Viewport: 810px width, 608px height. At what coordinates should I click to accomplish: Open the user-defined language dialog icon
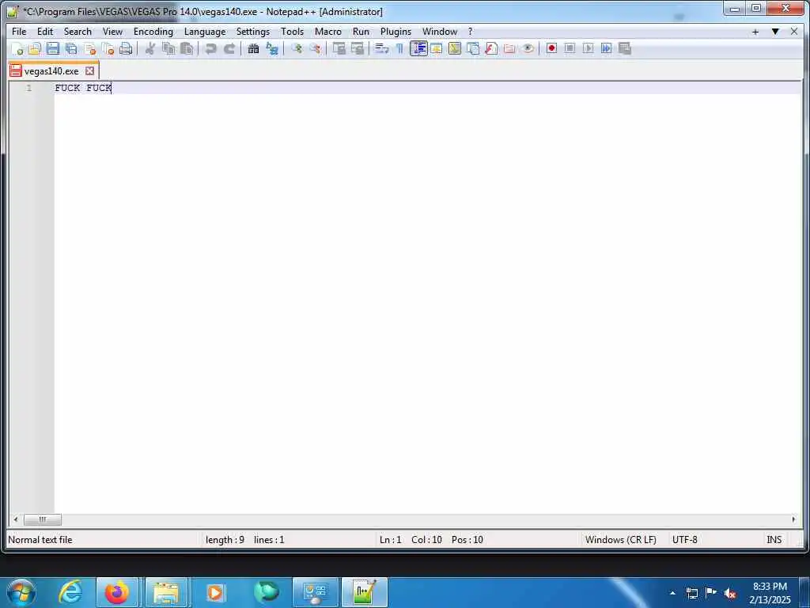(437, 48)
